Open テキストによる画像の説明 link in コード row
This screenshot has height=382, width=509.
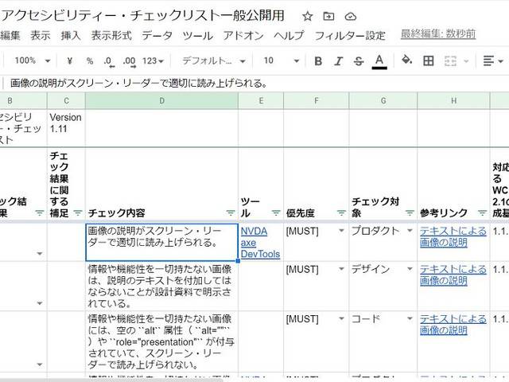point(453,325)
